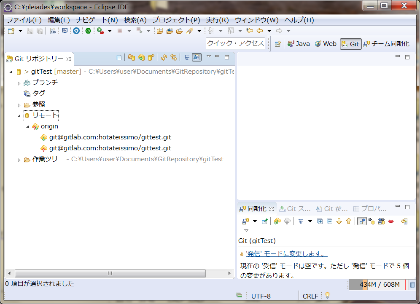Open Synchronize view menu triangle
The image size is (420, 304).
[x=246, y=230]
